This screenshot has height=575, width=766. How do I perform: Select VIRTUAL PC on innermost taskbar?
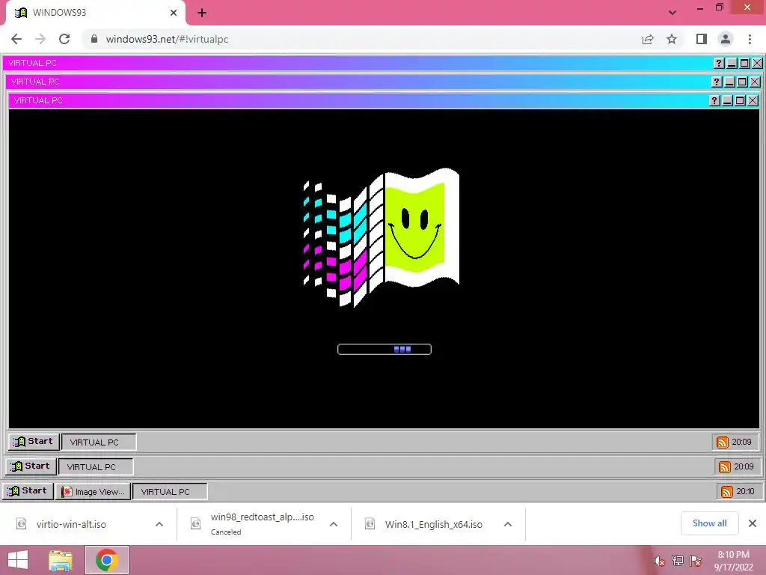(99, 442)
